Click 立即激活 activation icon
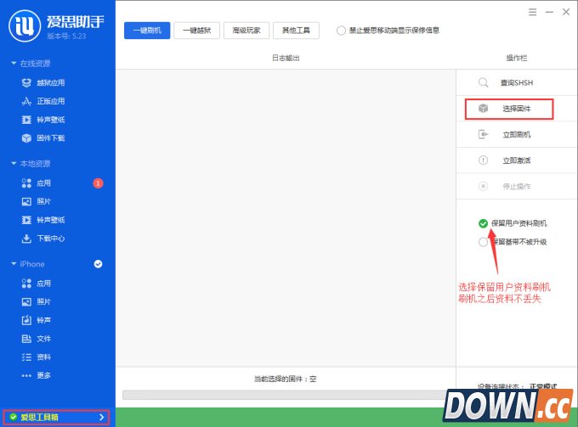Image resolution: width=578 pixels, height=427 pixels. (484, 160)
